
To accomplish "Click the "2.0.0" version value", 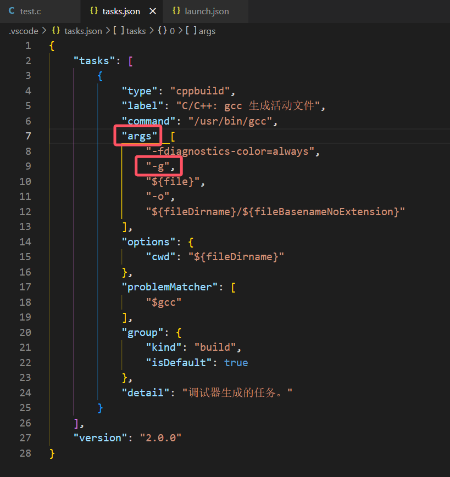I will 160,438.
